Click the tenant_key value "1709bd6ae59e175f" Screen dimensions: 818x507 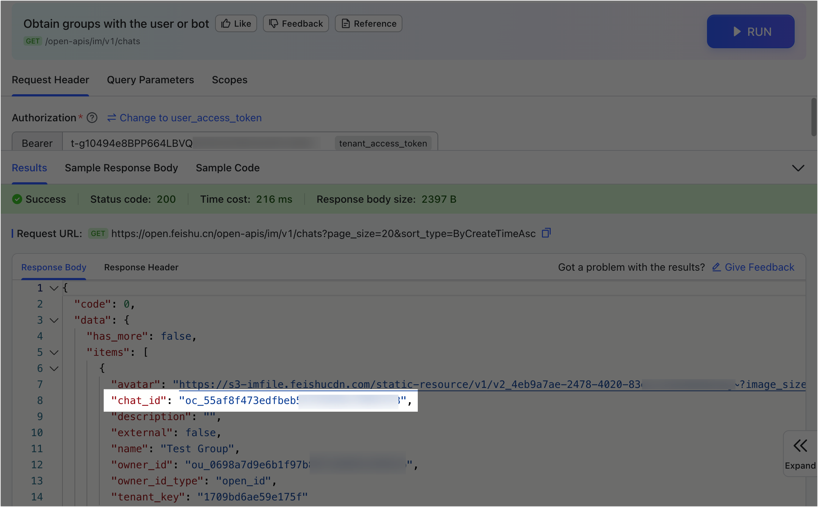tap(253, 497)
